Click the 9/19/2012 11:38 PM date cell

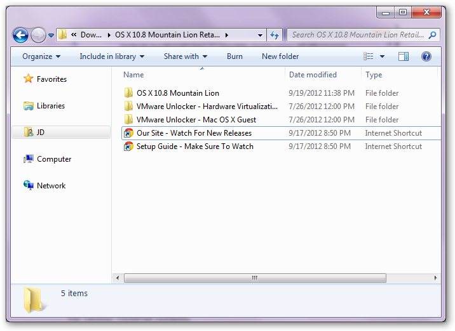pos(322,93)
